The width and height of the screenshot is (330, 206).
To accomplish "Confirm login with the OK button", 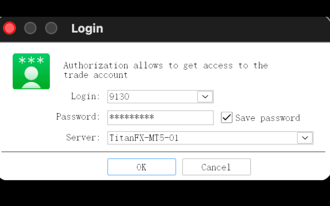I will click(141, 167).
